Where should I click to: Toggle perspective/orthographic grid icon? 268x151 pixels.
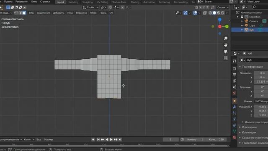[x=226, y=58]
